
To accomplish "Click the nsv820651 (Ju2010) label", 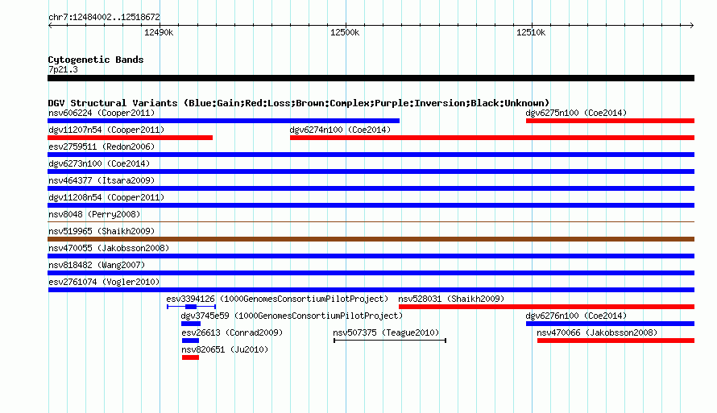I will tap(225, 349).
